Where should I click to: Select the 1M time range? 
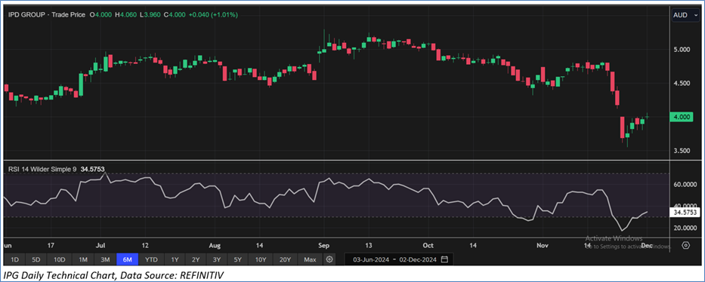(x=82, y=259)
